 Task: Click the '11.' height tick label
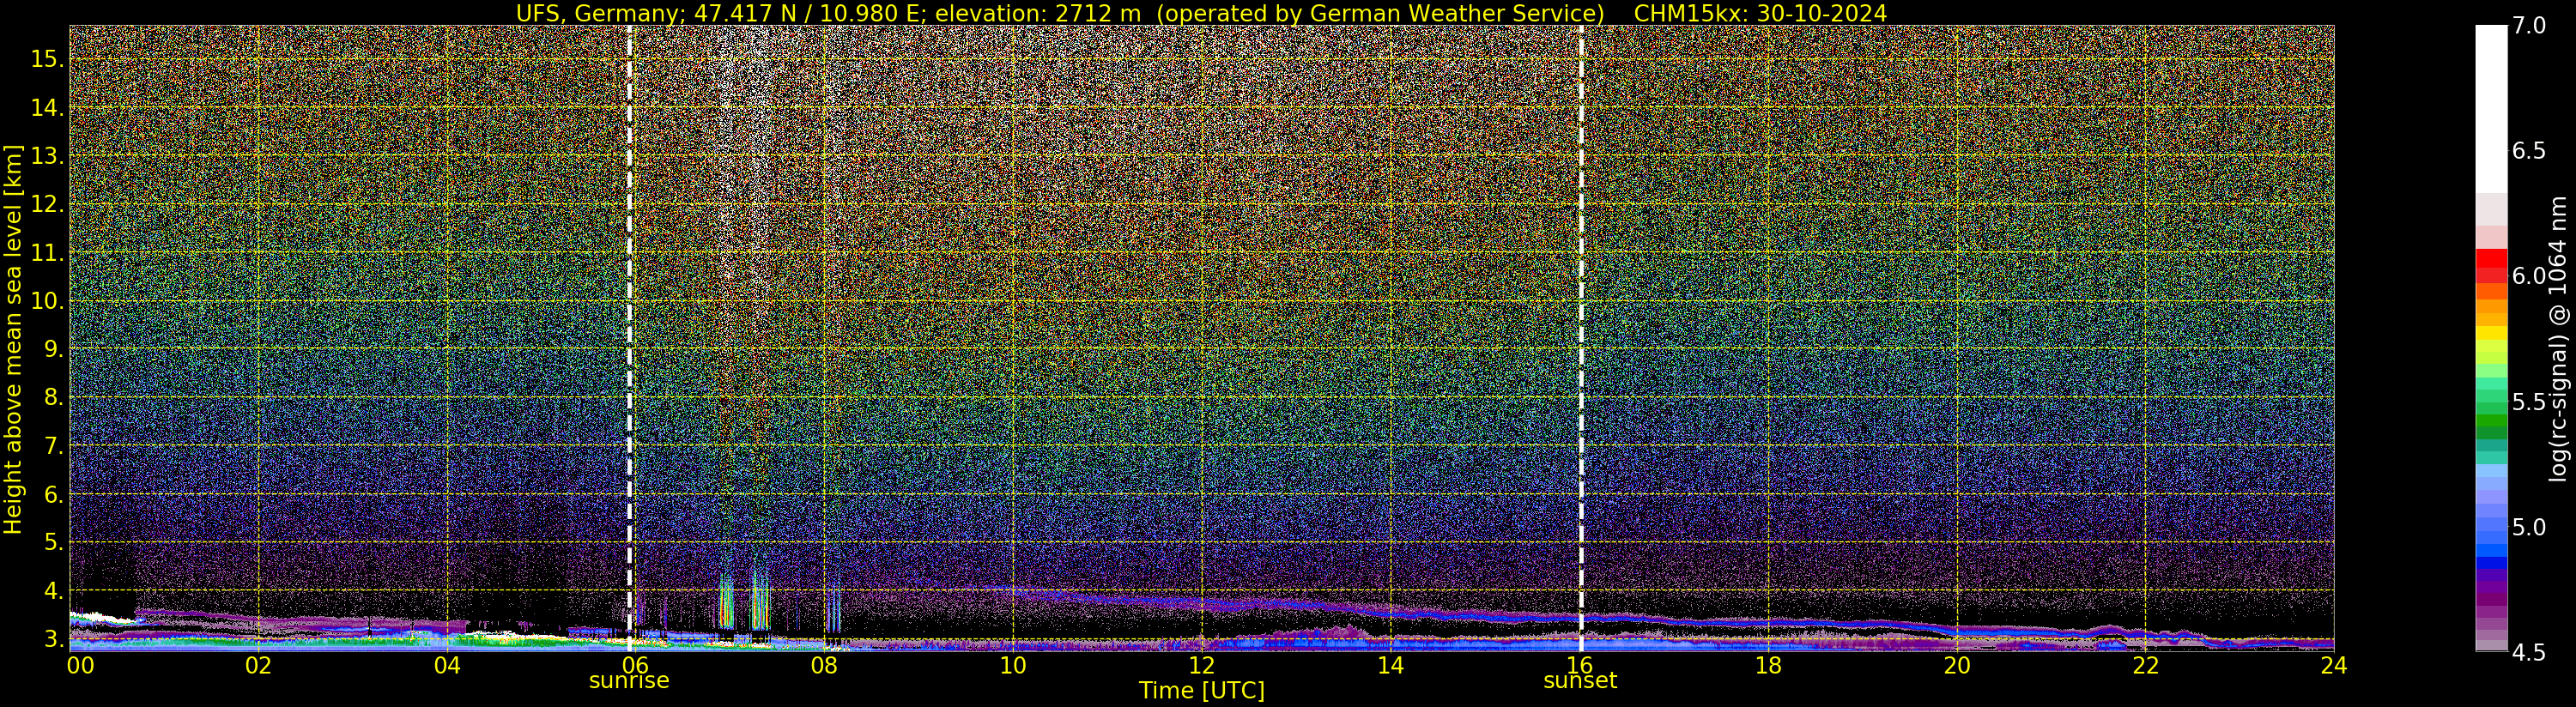click(47, 253)
